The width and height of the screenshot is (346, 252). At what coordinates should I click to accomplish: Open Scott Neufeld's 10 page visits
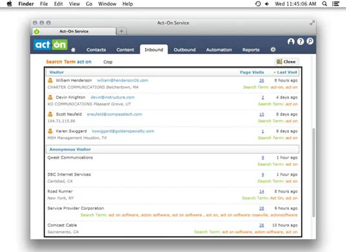click(x=261, y=114)
